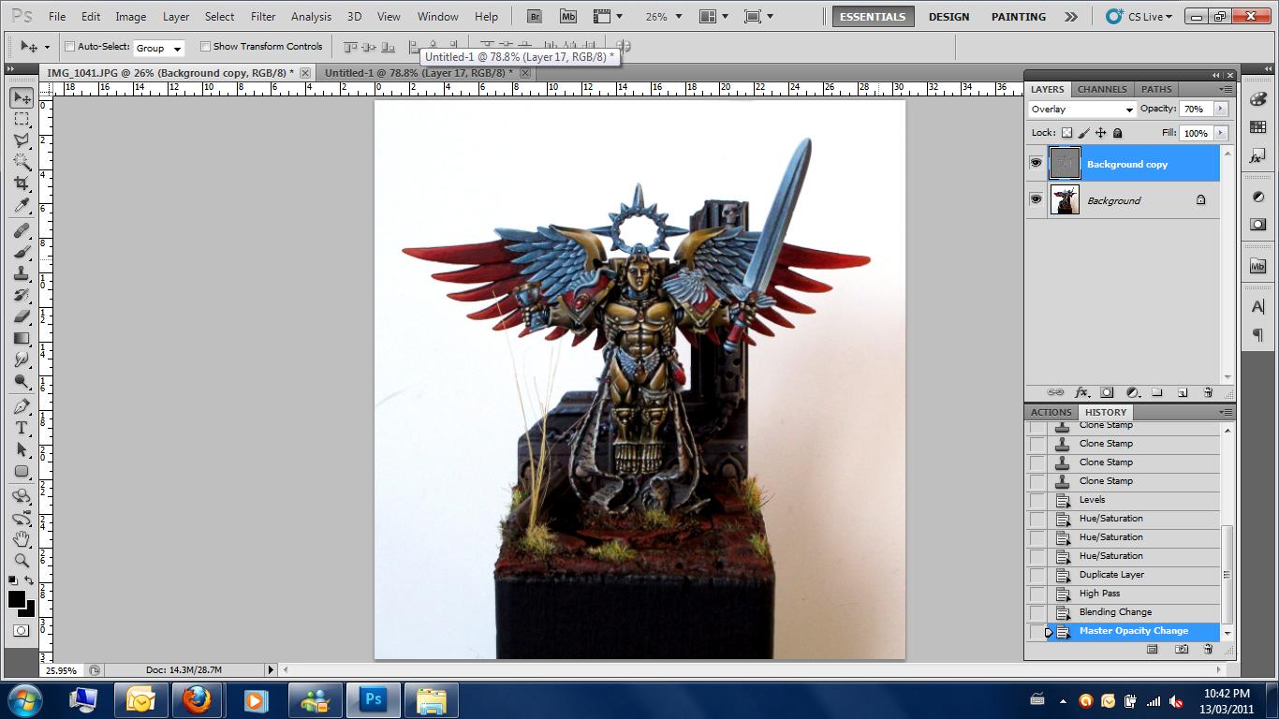Toggle Quick Mask mode in toolbox

[x=21, y=630]
